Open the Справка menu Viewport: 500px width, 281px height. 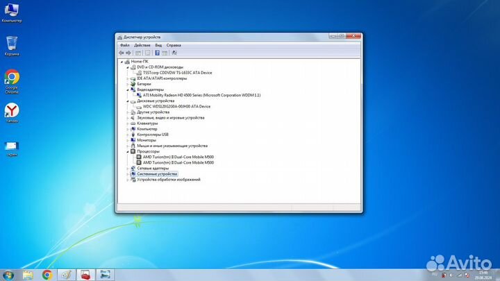click(x=174, y=45)
